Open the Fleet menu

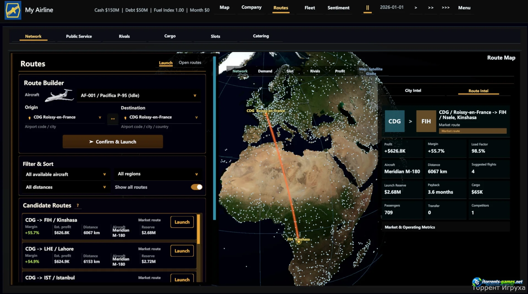pos(310,8)
